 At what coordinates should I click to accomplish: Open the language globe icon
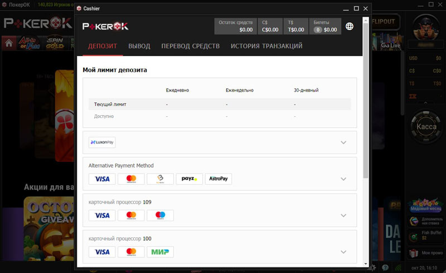[350, 26]
